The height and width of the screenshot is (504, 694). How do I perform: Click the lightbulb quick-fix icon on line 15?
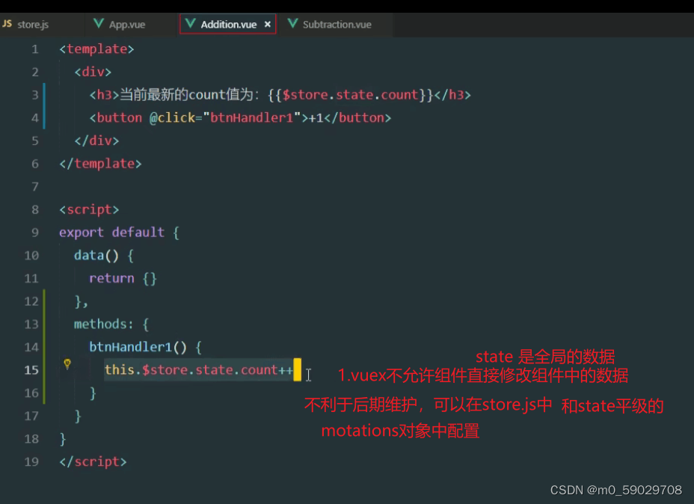point(67,364)
